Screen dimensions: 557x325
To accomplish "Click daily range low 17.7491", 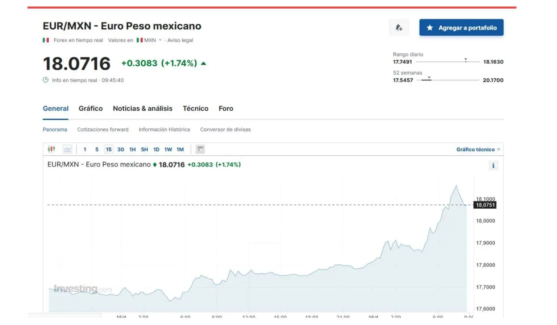I will pos(402,62).
